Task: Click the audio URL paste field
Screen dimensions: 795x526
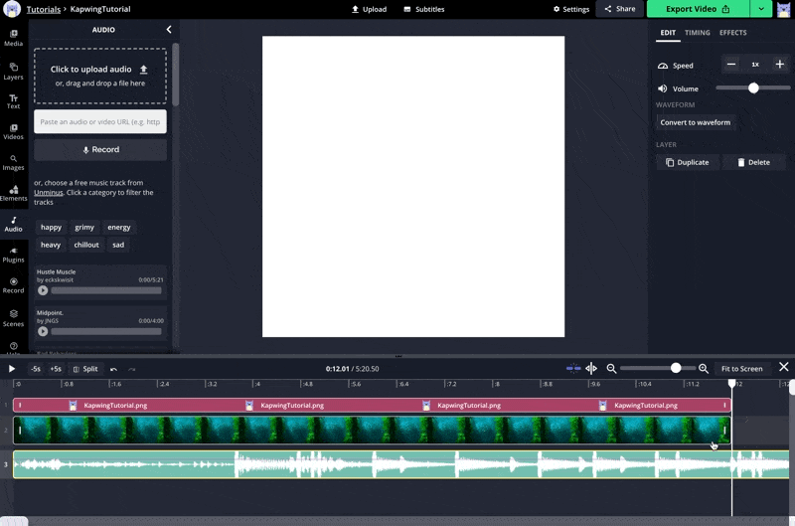Action: click(100, 121)
